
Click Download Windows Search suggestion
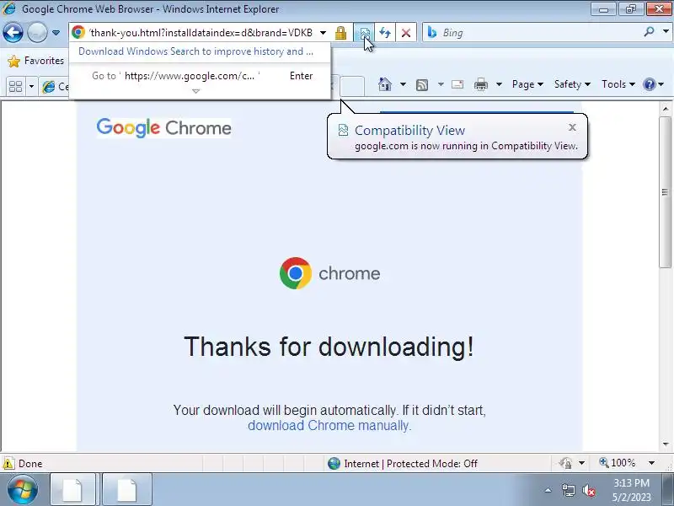[195, 51]
